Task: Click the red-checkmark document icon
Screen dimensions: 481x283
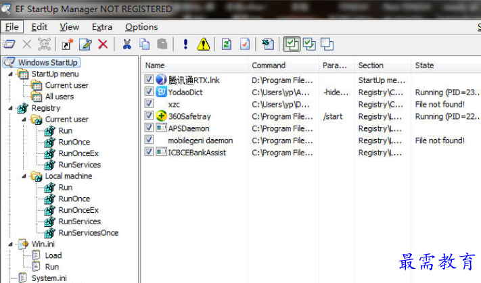Action: [x=244, y=45]
